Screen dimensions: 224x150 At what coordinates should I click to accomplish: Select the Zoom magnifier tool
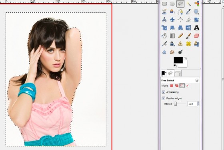(196, 12)
